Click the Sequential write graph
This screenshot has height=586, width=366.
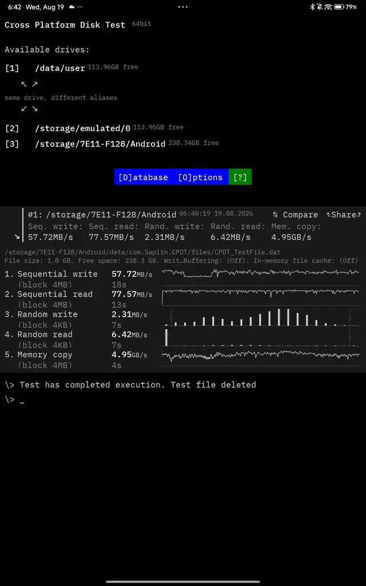pyautogui.click(x=261, y=277)
